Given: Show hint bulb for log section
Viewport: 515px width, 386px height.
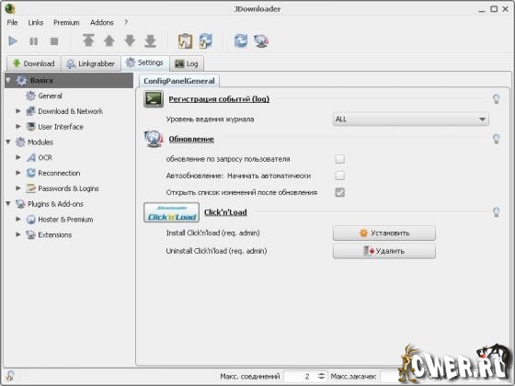Looking at the screenshot, I should 497,98.
